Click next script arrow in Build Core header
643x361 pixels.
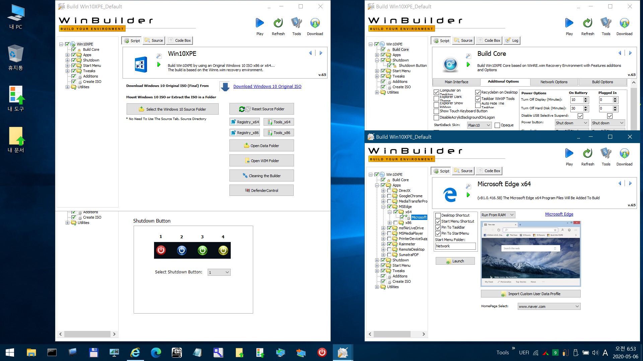click(630, 53)
